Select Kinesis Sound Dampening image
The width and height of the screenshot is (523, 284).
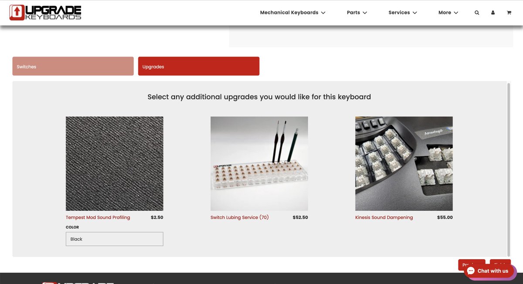[404, 163]
